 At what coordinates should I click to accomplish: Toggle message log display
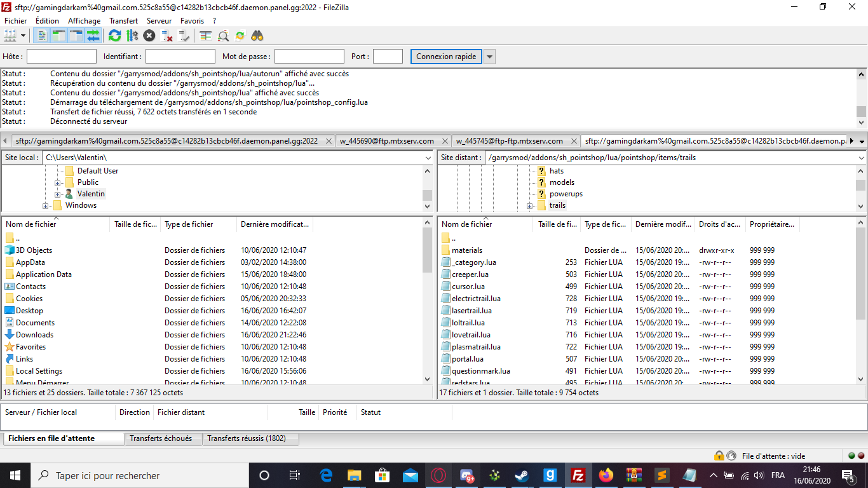click(x=42, y=36)
